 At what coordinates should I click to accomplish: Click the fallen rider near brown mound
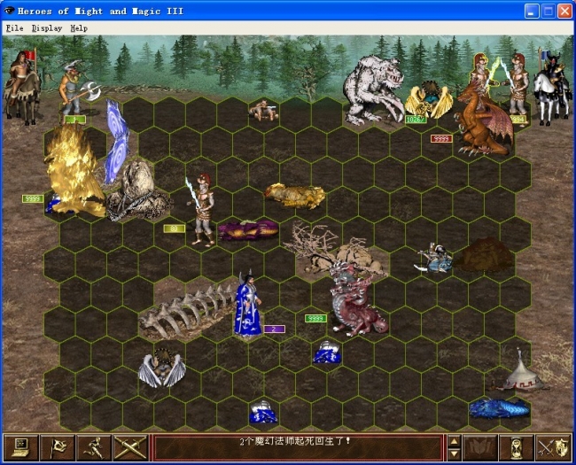click(434, 258)
